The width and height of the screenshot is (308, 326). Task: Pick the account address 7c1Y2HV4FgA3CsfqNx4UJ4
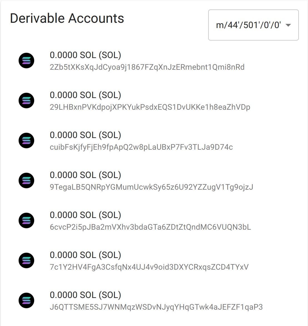(x=149, y=267)
